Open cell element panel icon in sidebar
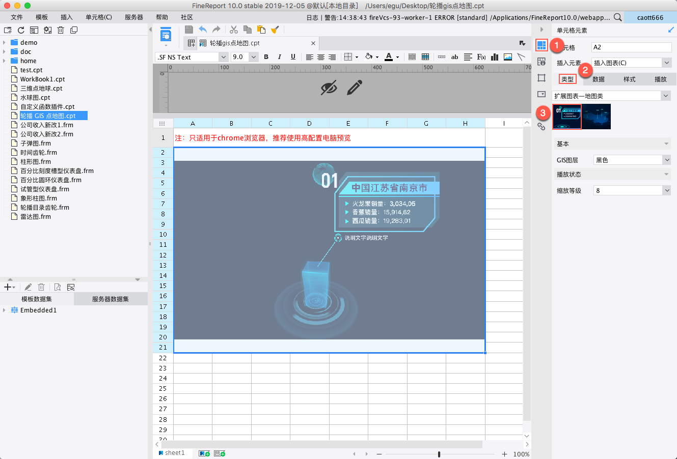Image resolution: width=677 pixels, height=459 pixels. click(x=541, y=45)
